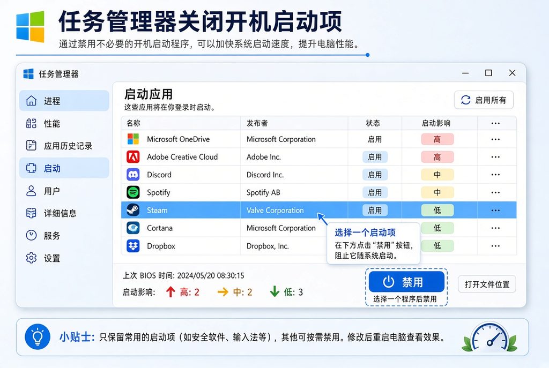Open more options for the Steam row
The height and width of the screenshot is (368, 549).
[495, 210]
